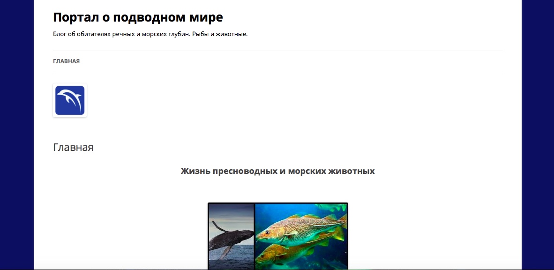Open the site title "Портал о подводном мире"
The image size is (554, 270).
(x=138, y=17)
